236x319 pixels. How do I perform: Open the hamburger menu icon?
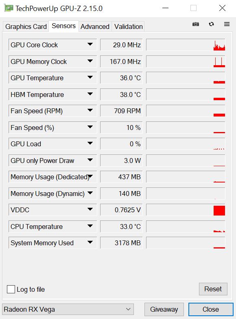click(227, 24)
